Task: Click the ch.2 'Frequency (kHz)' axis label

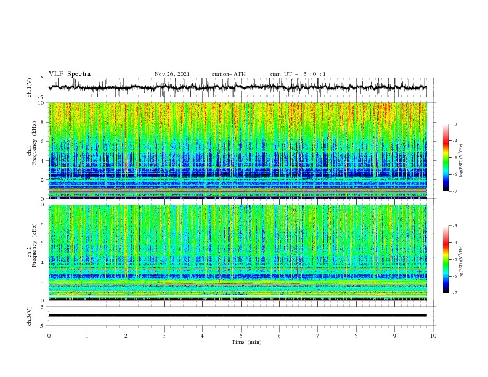Action: (35, 245)
